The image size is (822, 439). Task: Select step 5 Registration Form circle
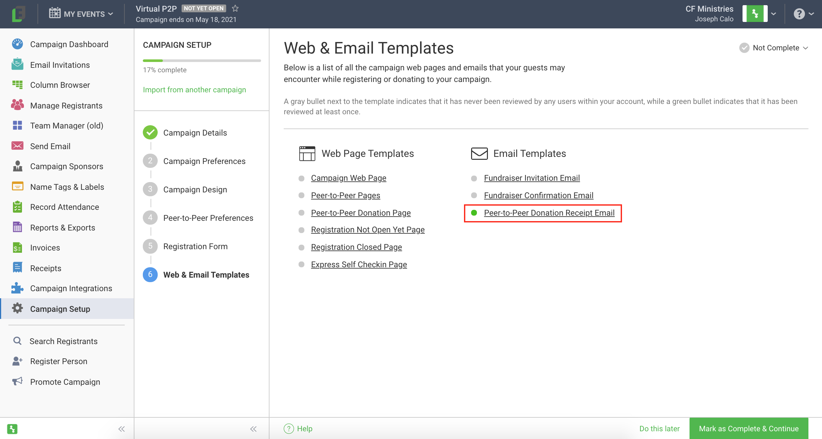(x=150, y=246)
